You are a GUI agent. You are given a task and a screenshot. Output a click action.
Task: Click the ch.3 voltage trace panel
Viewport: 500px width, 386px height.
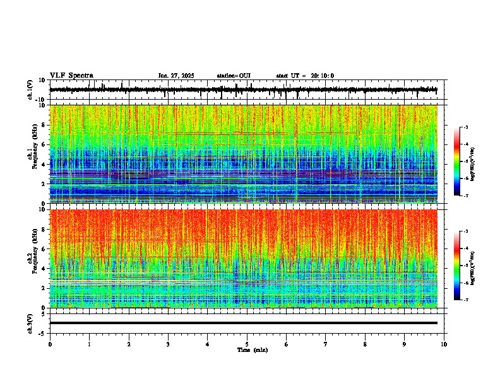click(248, 324)
